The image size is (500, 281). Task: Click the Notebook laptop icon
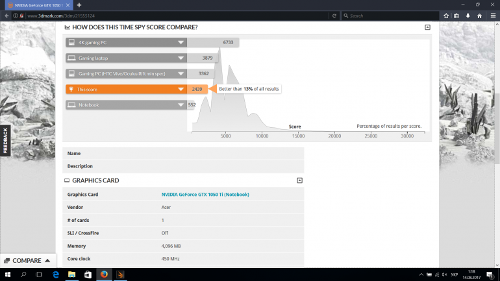pos(71,105)
